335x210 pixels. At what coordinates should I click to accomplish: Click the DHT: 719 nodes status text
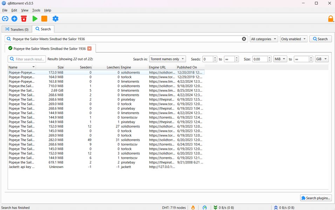174,208
